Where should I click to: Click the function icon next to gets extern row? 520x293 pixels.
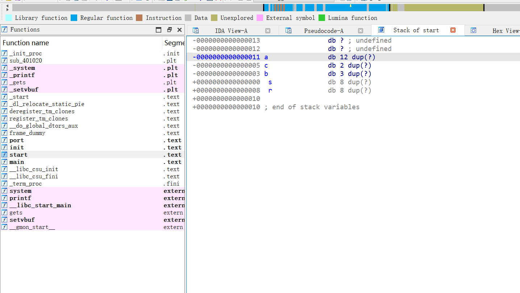coord(4,213)
